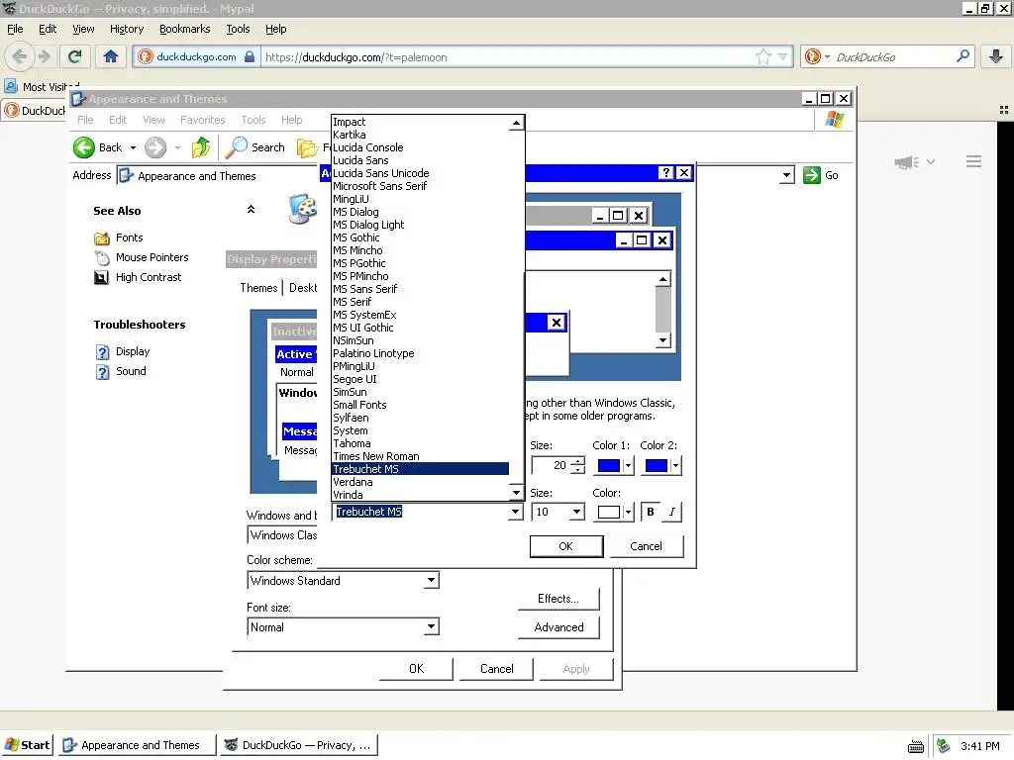Click the Up folder icon in Explorer toolbar
The width and height of the screenshot is (1014, 760).
tap(201, 147)
